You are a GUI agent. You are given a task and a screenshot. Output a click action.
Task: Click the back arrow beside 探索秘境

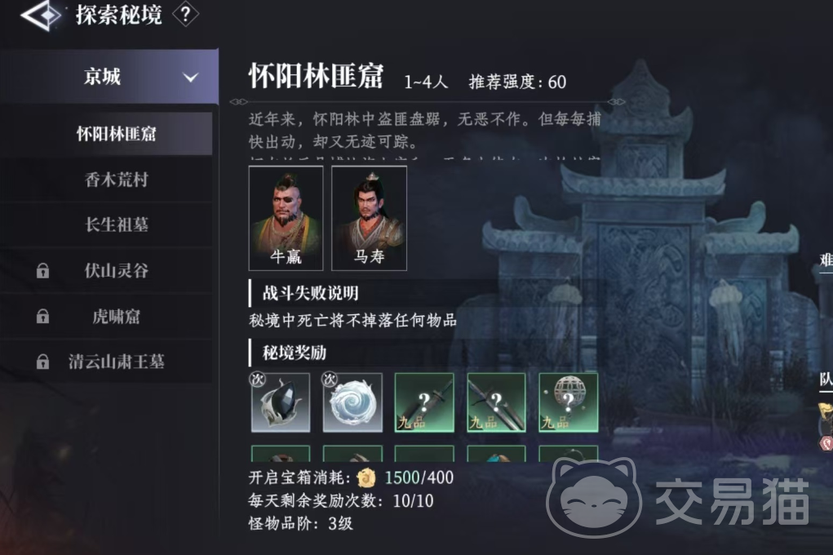(42, 15)
